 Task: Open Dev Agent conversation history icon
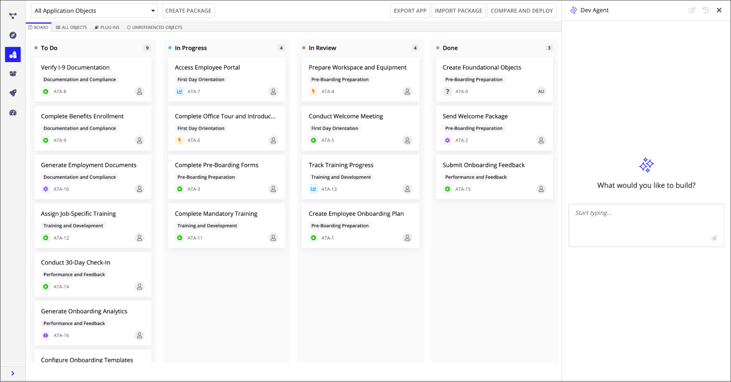point(705,10)
